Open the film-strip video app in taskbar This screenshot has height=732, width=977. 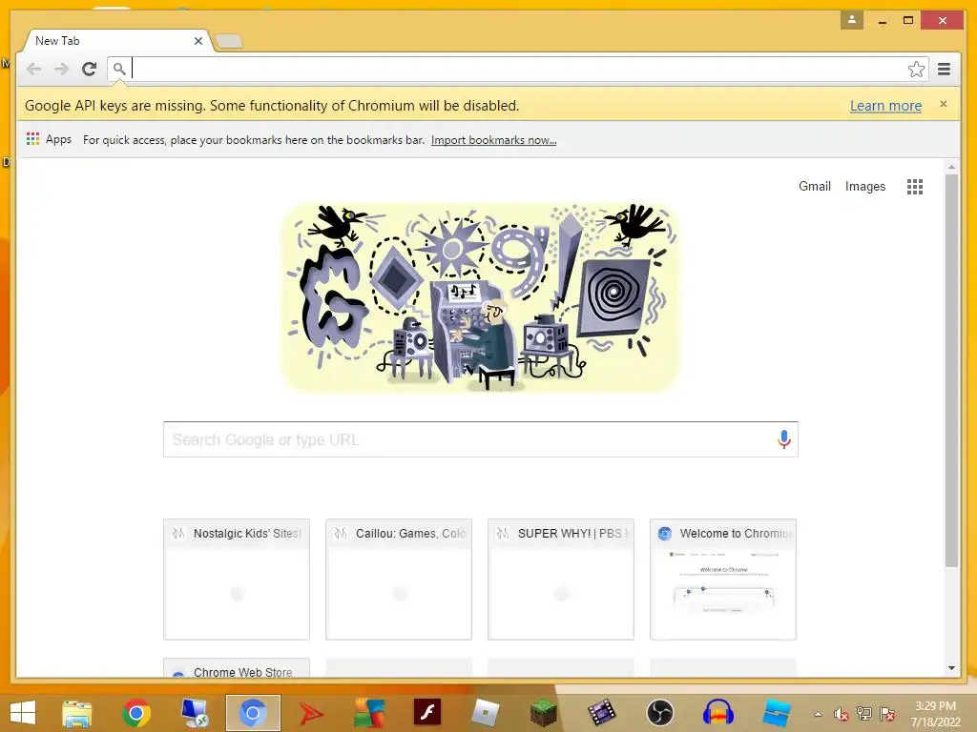pyautogui.click(x=601, y=713)
